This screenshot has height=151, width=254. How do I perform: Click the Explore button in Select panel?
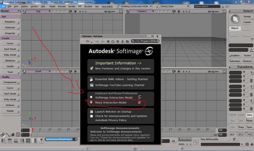pyautogui.click(x=234, y=55)
